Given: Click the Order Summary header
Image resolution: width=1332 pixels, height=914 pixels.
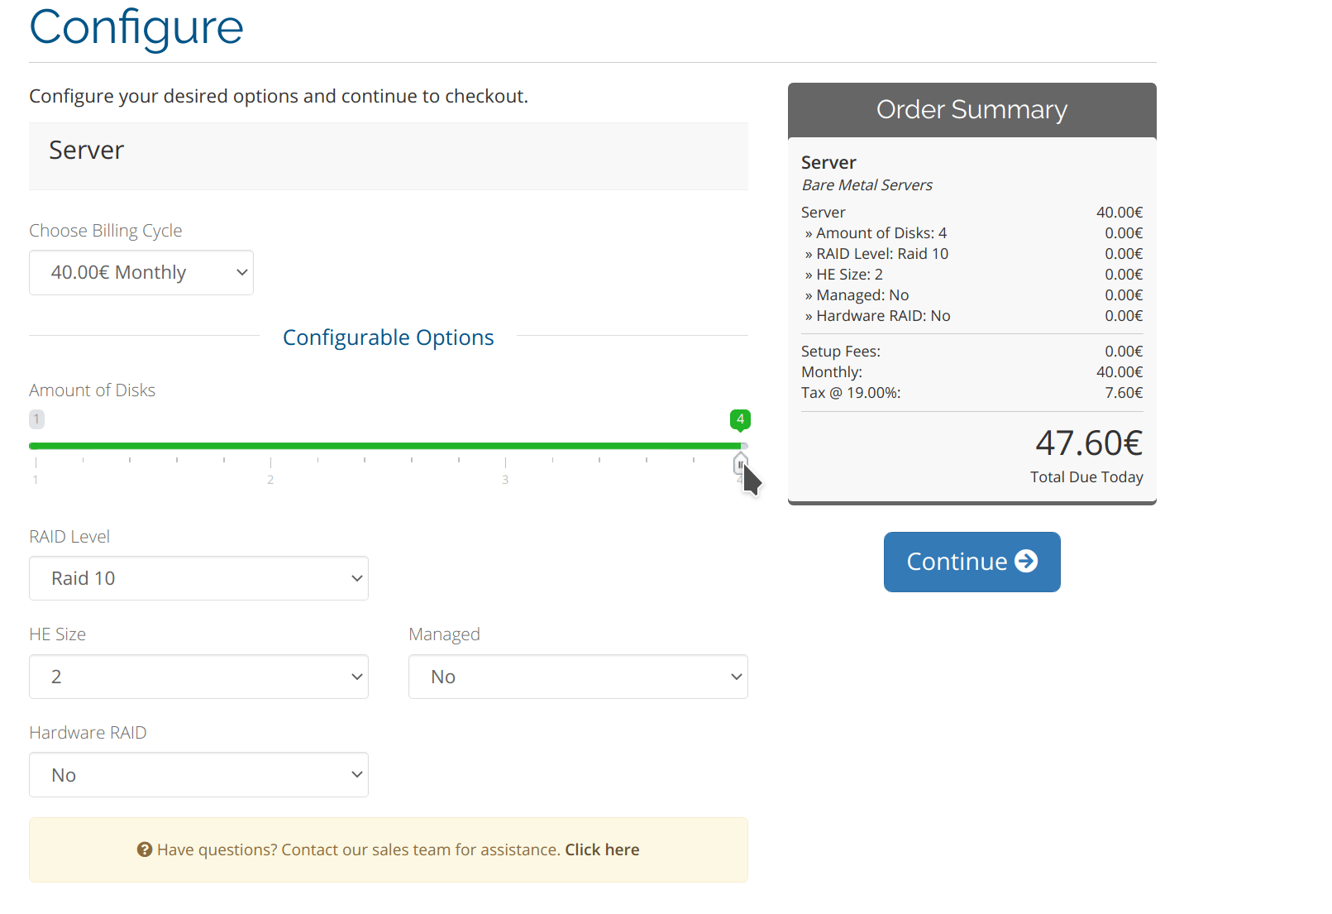Looking at the screenshot, I should pyautogui.click(x=972, y=110).
